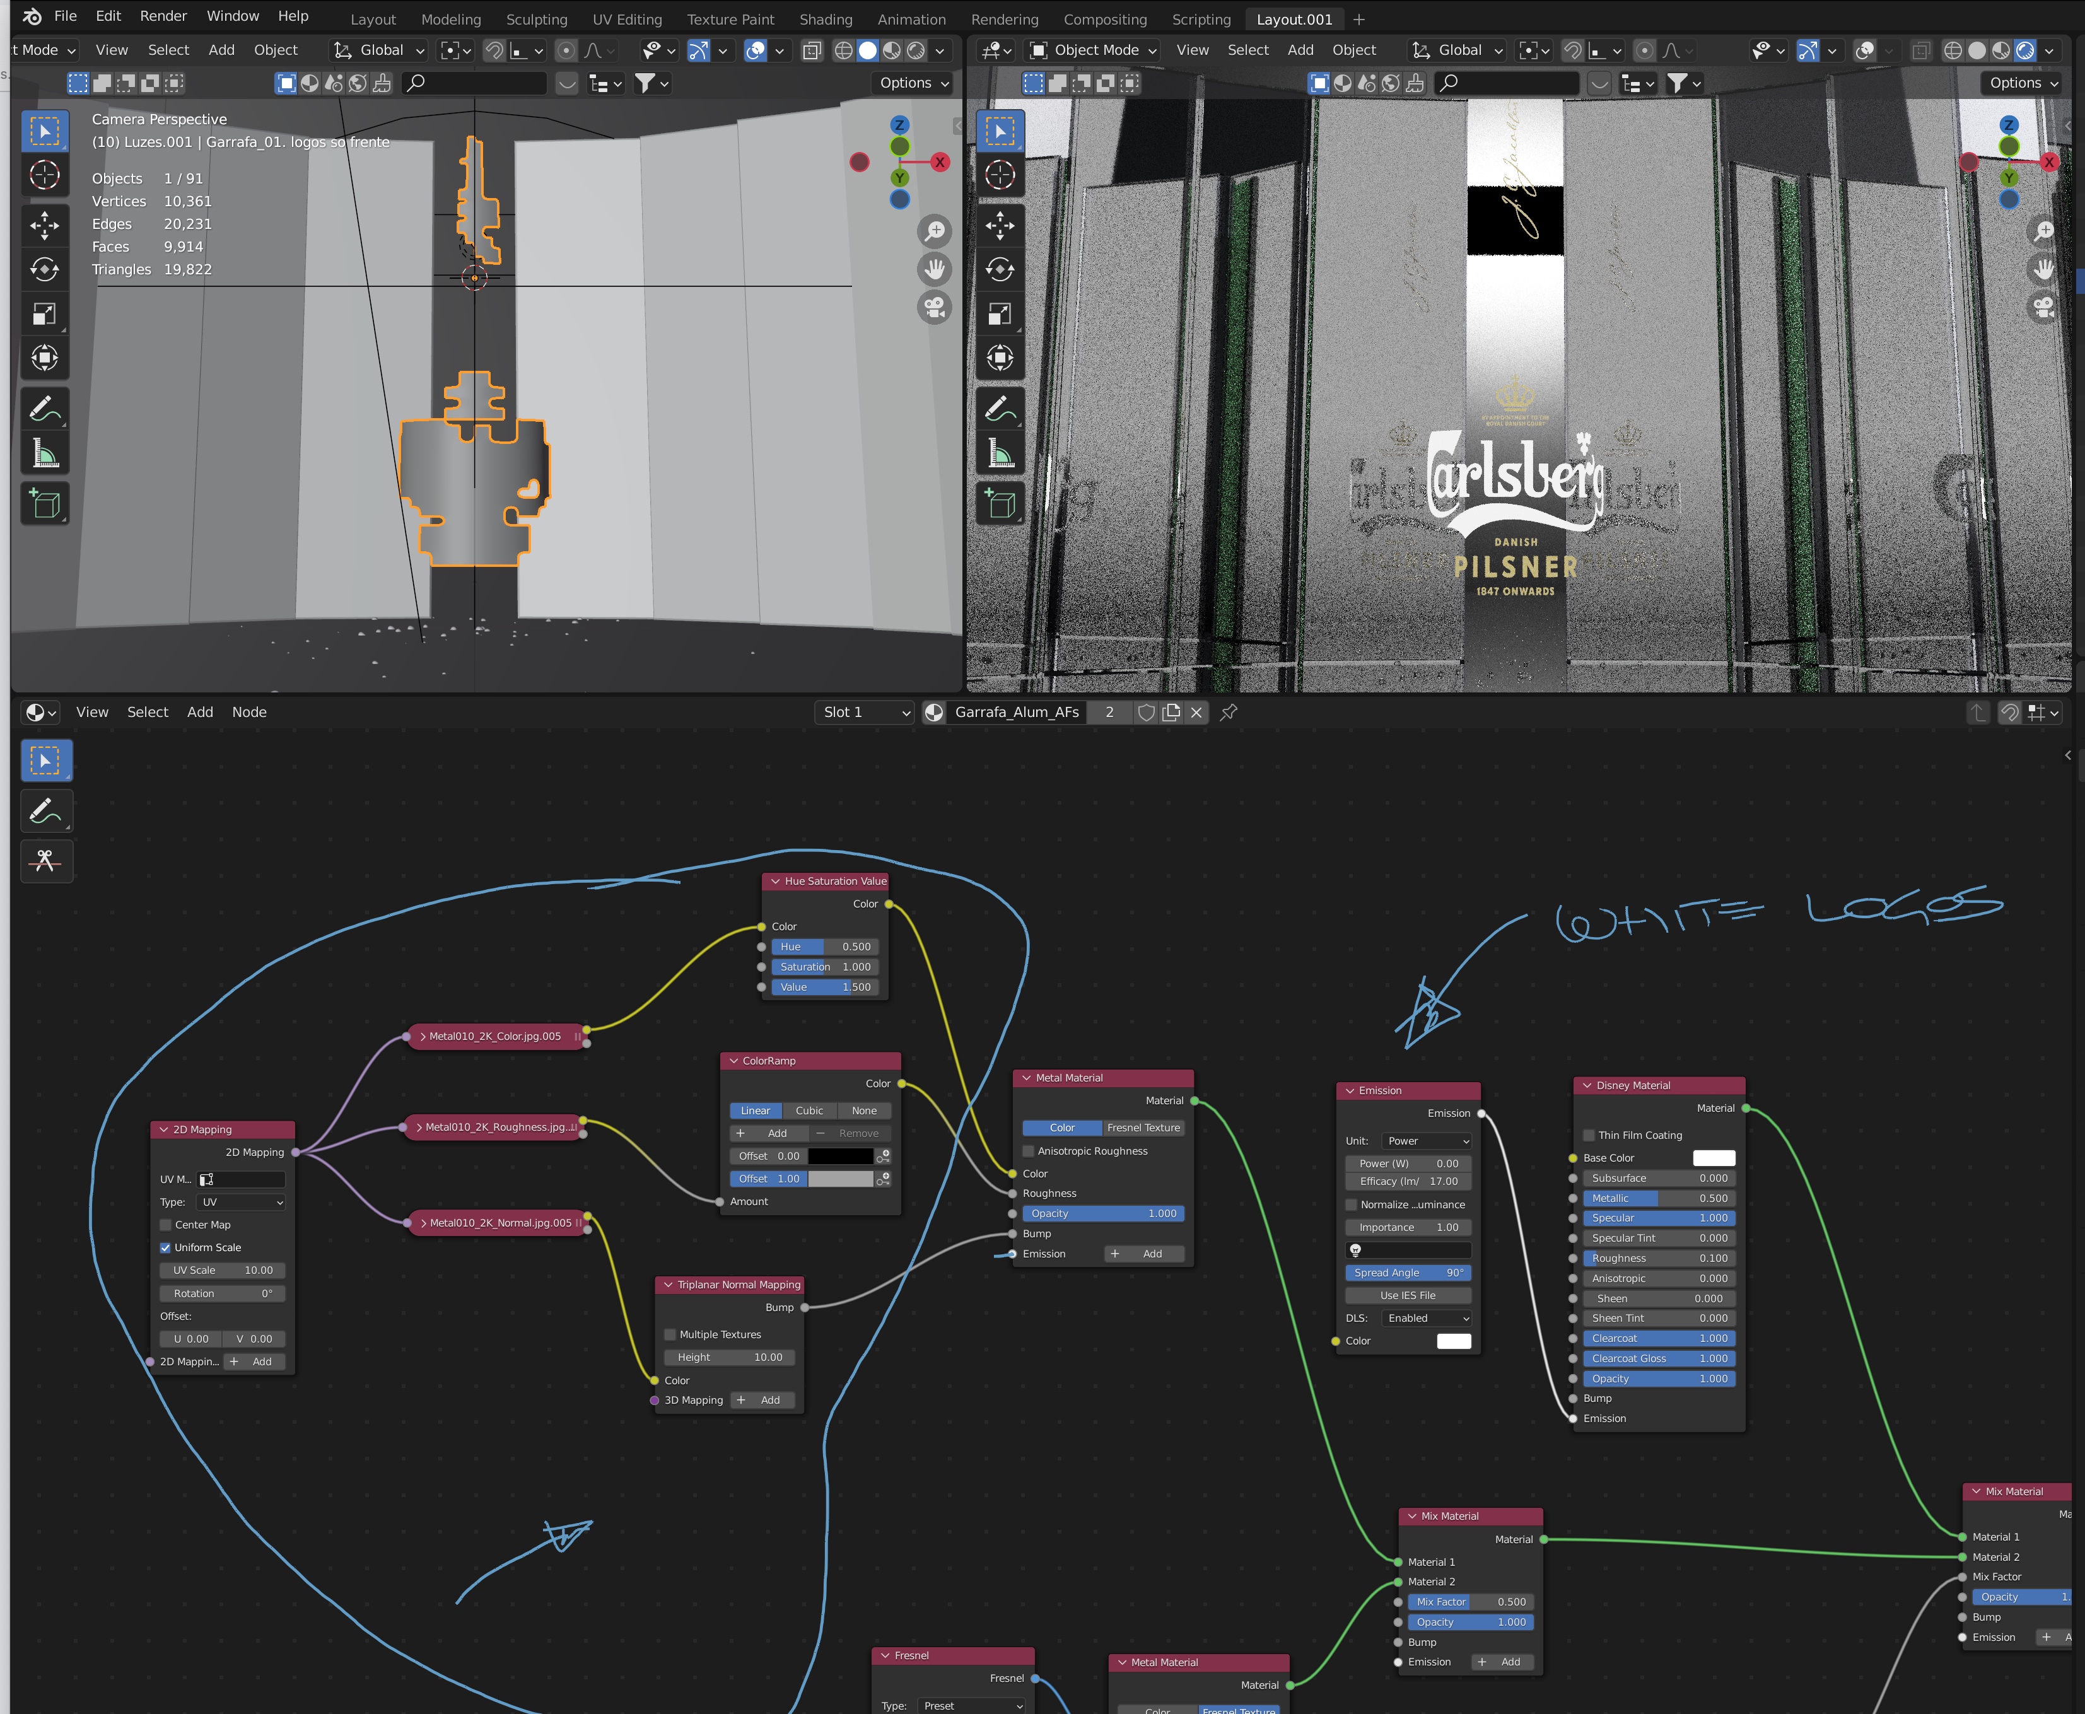Viewport: 2085px width, 1714px height.
Task: Select the Move tool in left viewport
Action: pyautogui.click(x=44, y=225)
